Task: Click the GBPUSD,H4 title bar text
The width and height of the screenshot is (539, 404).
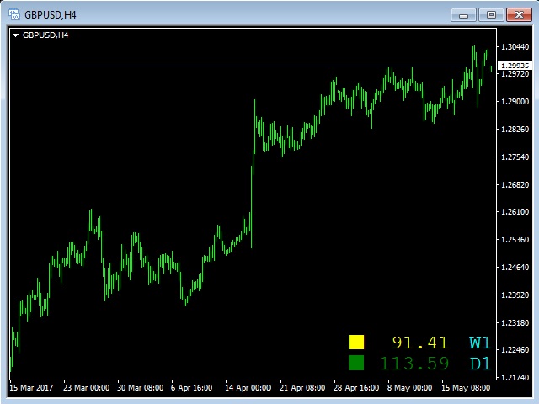Action: [51, 15]
